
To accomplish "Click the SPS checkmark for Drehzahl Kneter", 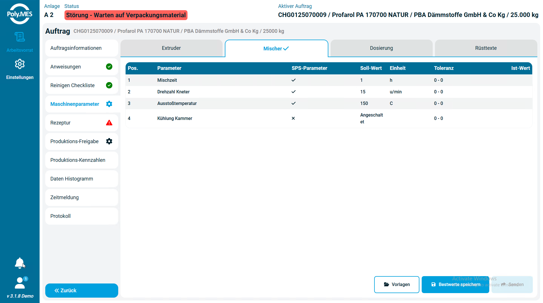I will (294, 92).
